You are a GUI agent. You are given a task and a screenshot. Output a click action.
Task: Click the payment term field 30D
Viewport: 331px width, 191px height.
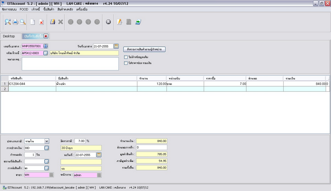coord(34,148)
